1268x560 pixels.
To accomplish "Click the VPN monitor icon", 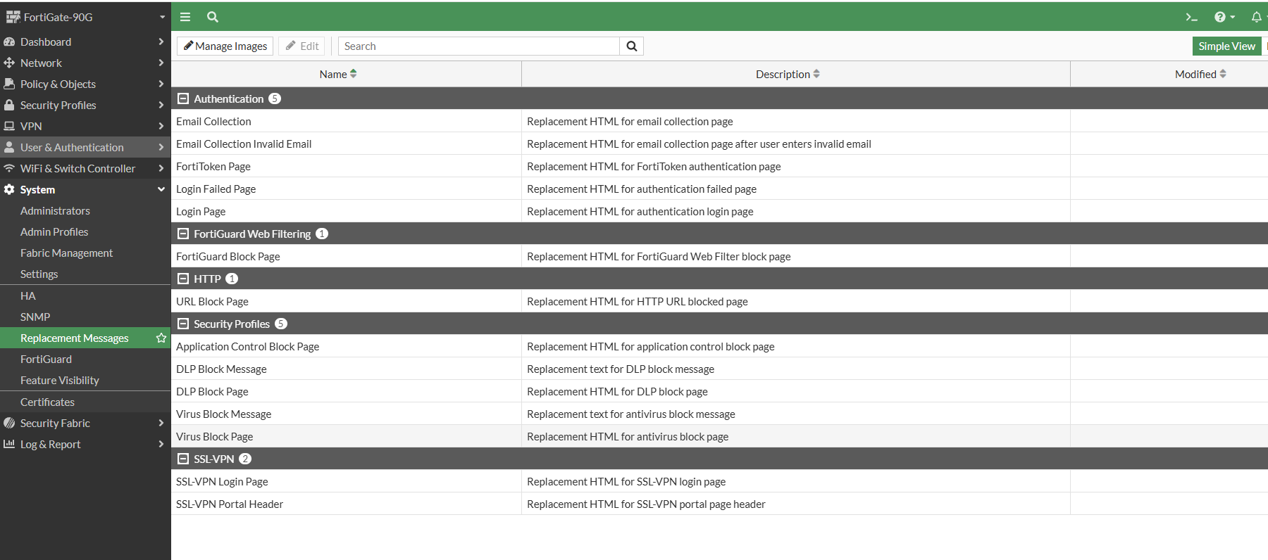I will click(9, 126).
